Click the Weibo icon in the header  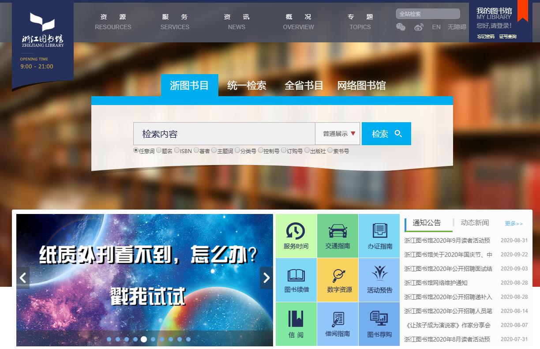point(419,27)
